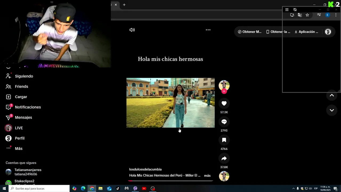
Task: Open a new browser tab
Action: [124, 5]
